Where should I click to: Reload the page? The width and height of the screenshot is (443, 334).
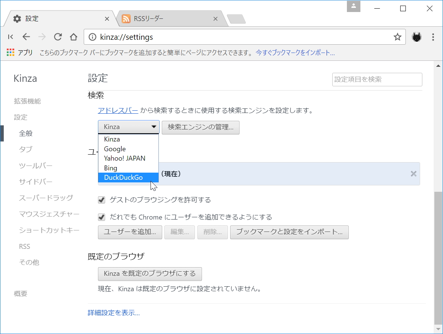pos(57,37)
